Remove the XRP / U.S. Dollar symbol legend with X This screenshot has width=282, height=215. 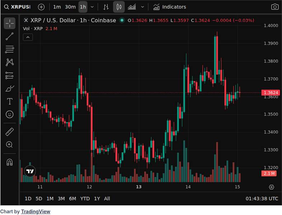tap(26, 20)
